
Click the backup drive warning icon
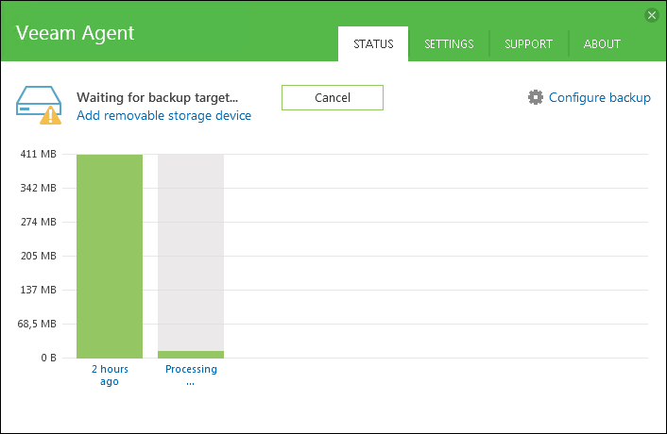(x=38, y=105)
